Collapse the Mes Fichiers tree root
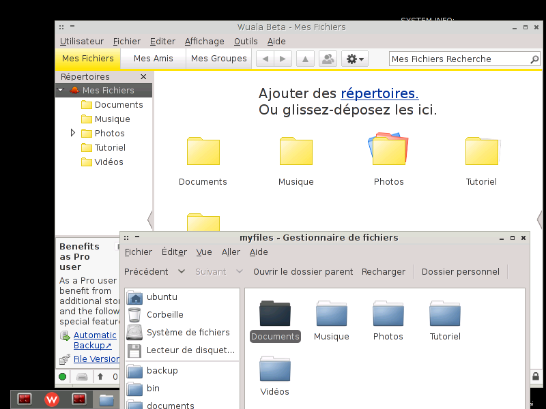The width and height of the screenshot is (546, 409). tap(61, 90)
